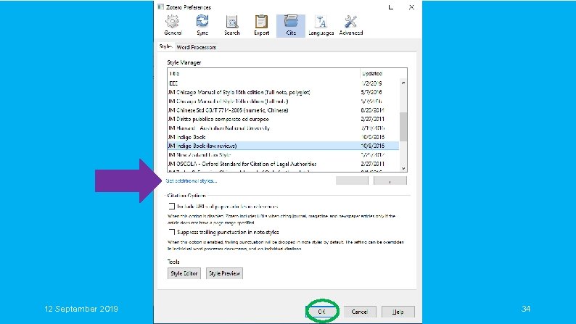This screenshot has height=324, width=576.
Task: Click the Help button
Action: point(398,312)
